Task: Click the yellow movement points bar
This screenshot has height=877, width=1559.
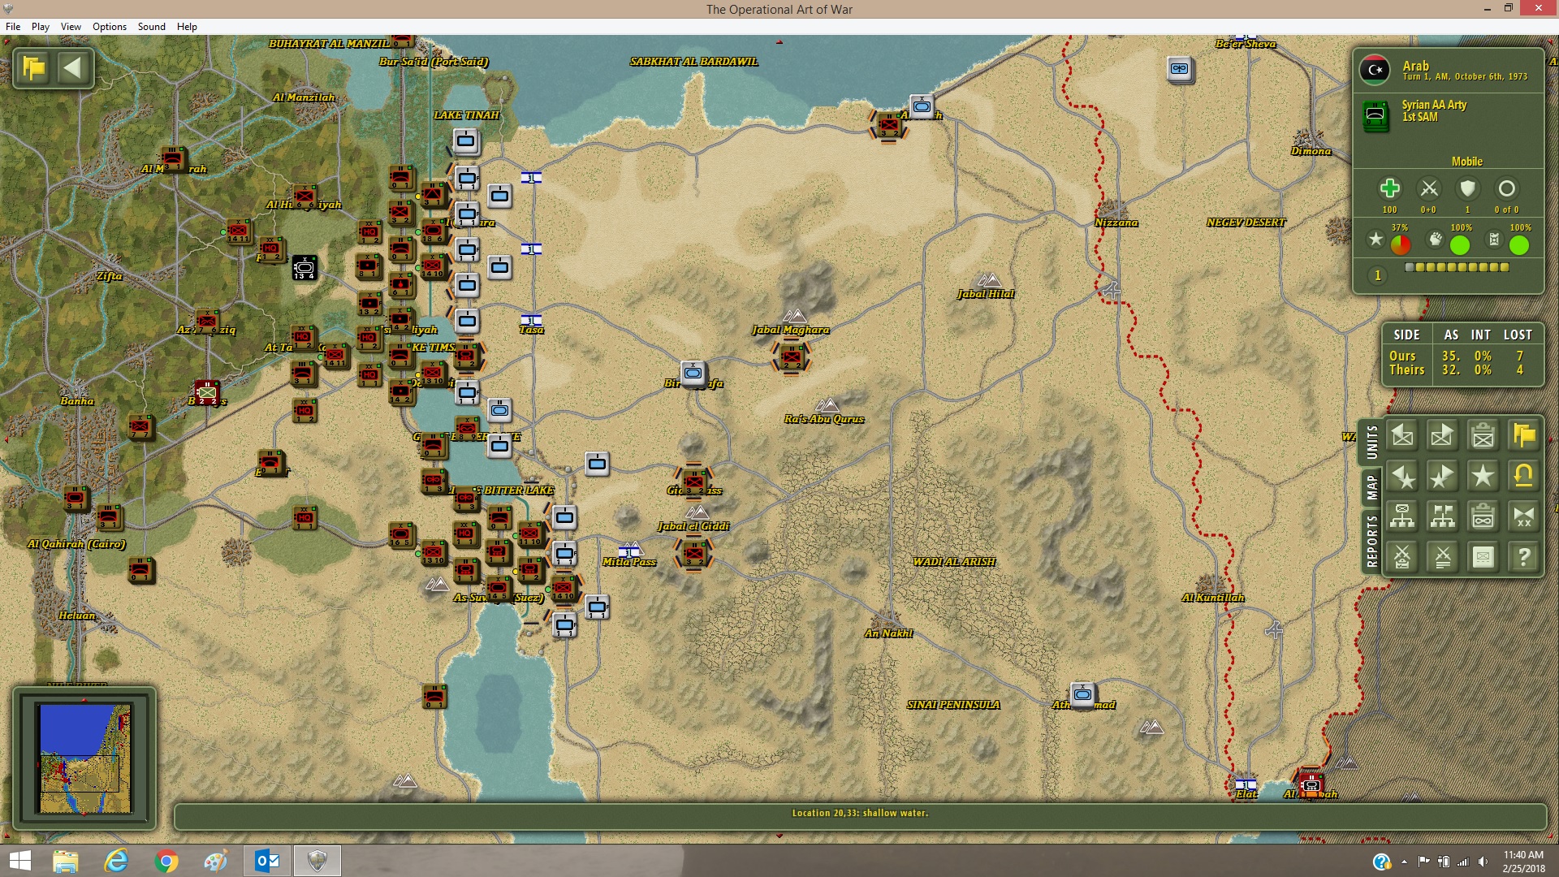Action: coord(1457,267)
